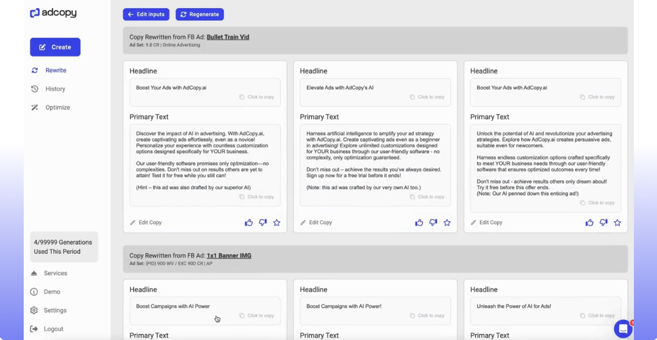Click the generations used counter box
The width and height of the screenshot is (657, 340).
click(64, 247)
